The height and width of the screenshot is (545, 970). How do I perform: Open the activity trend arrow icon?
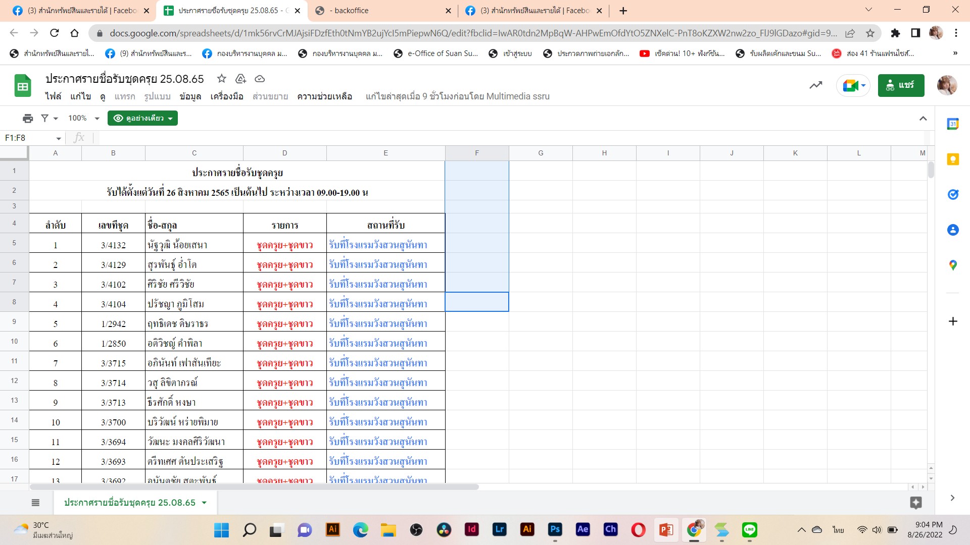click(x=815, y=85)
